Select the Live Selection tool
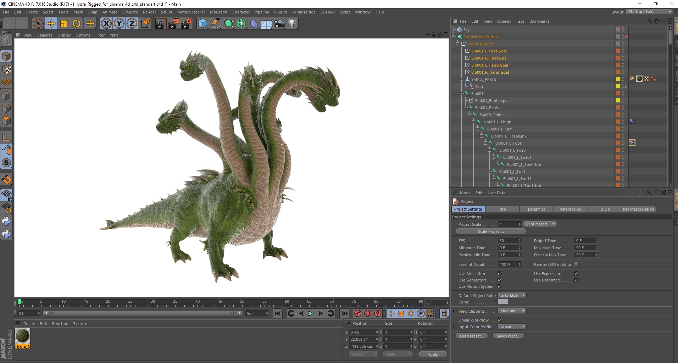 click(38, 24)
